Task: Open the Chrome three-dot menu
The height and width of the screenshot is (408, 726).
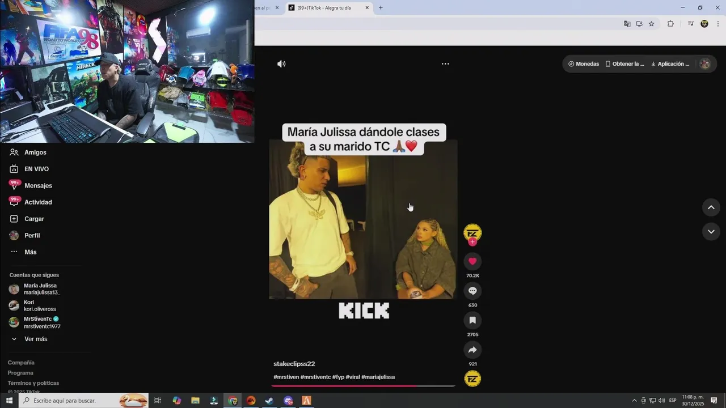Action: click(718, 24)
